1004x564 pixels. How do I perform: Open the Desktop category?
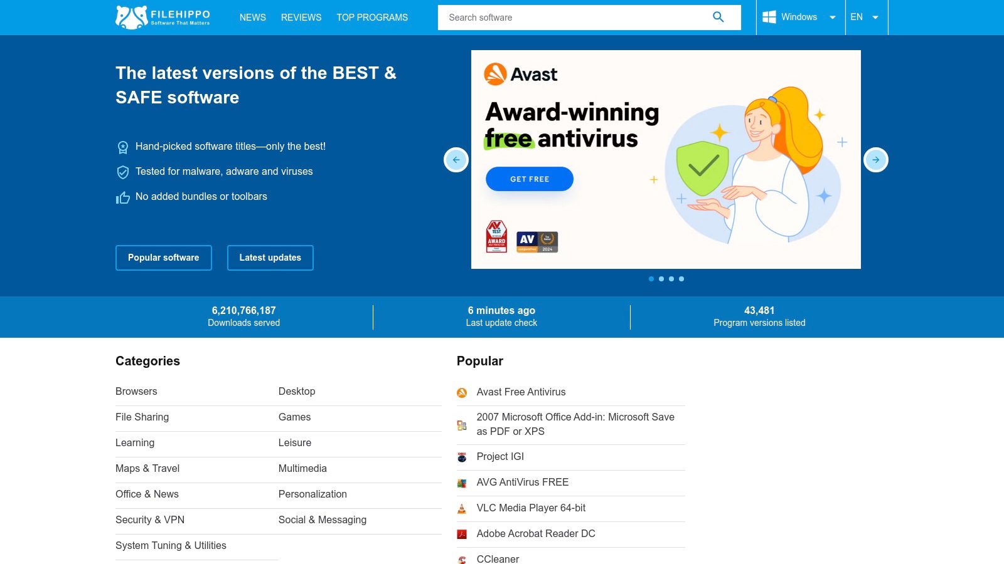[x=297, y=391]
